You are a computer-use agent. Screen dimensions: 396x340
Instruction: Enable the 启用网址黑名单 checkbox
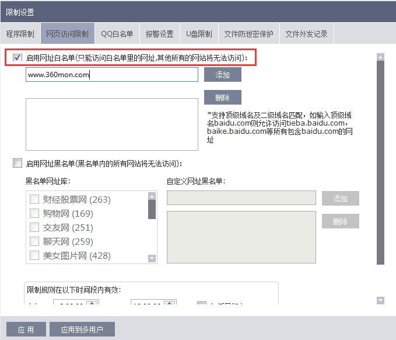coord(17,164)
